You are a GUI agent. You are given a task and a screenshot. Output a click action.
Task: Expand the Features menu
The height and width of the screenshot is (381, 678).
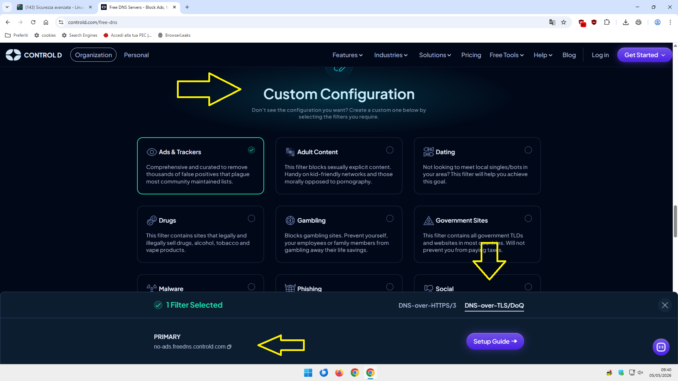click(x=347, y=55)
